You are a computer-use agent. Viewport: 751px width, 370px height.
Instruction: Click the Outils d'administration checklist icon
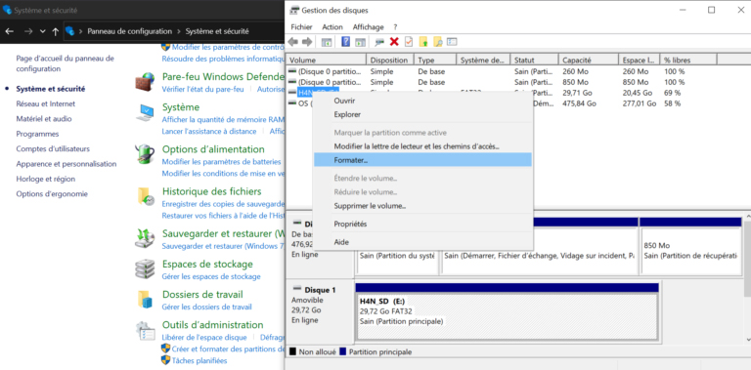[145, 331]
